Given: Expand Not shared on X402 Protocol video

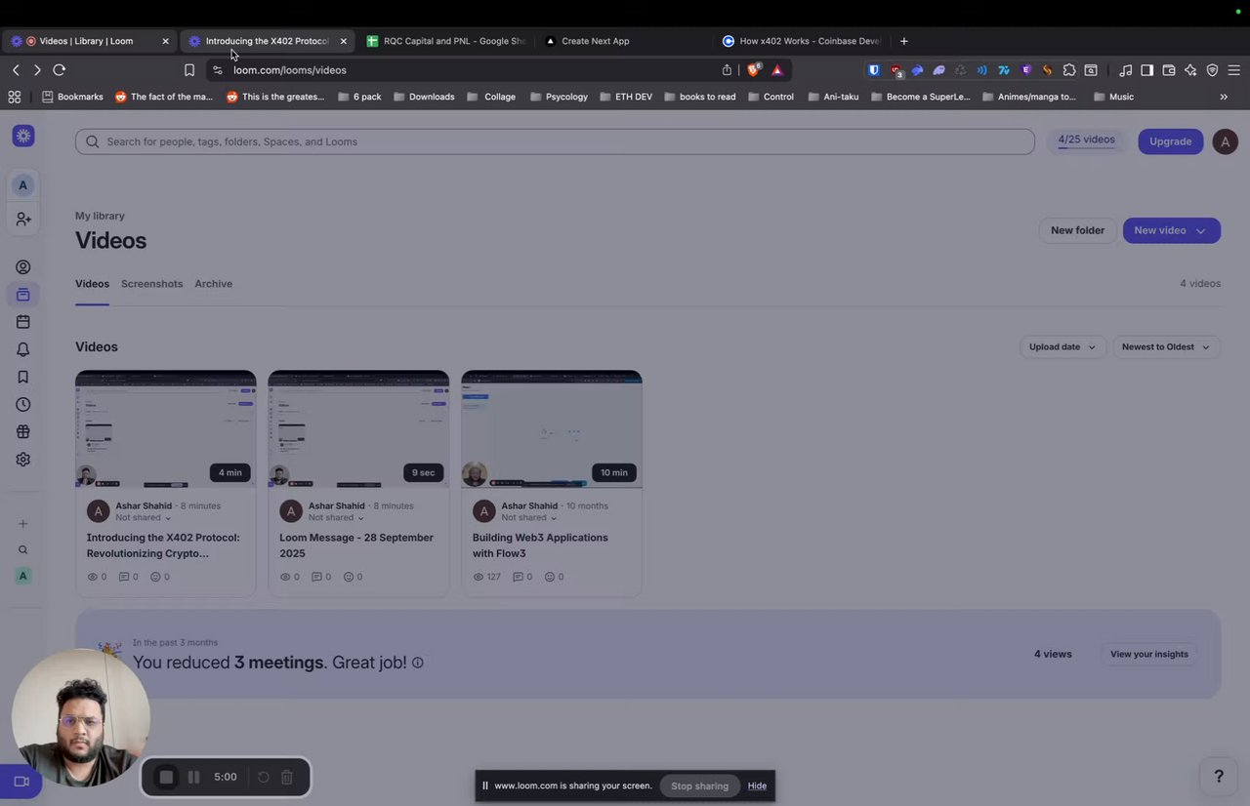Looking at the screenshot, I should click(143, 518).
